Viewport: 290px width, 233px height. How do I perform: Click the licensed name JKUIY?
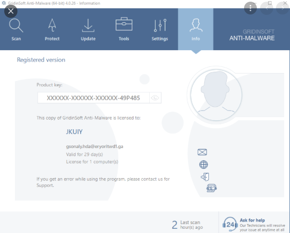pyautogui.click(x=74, y=132)
